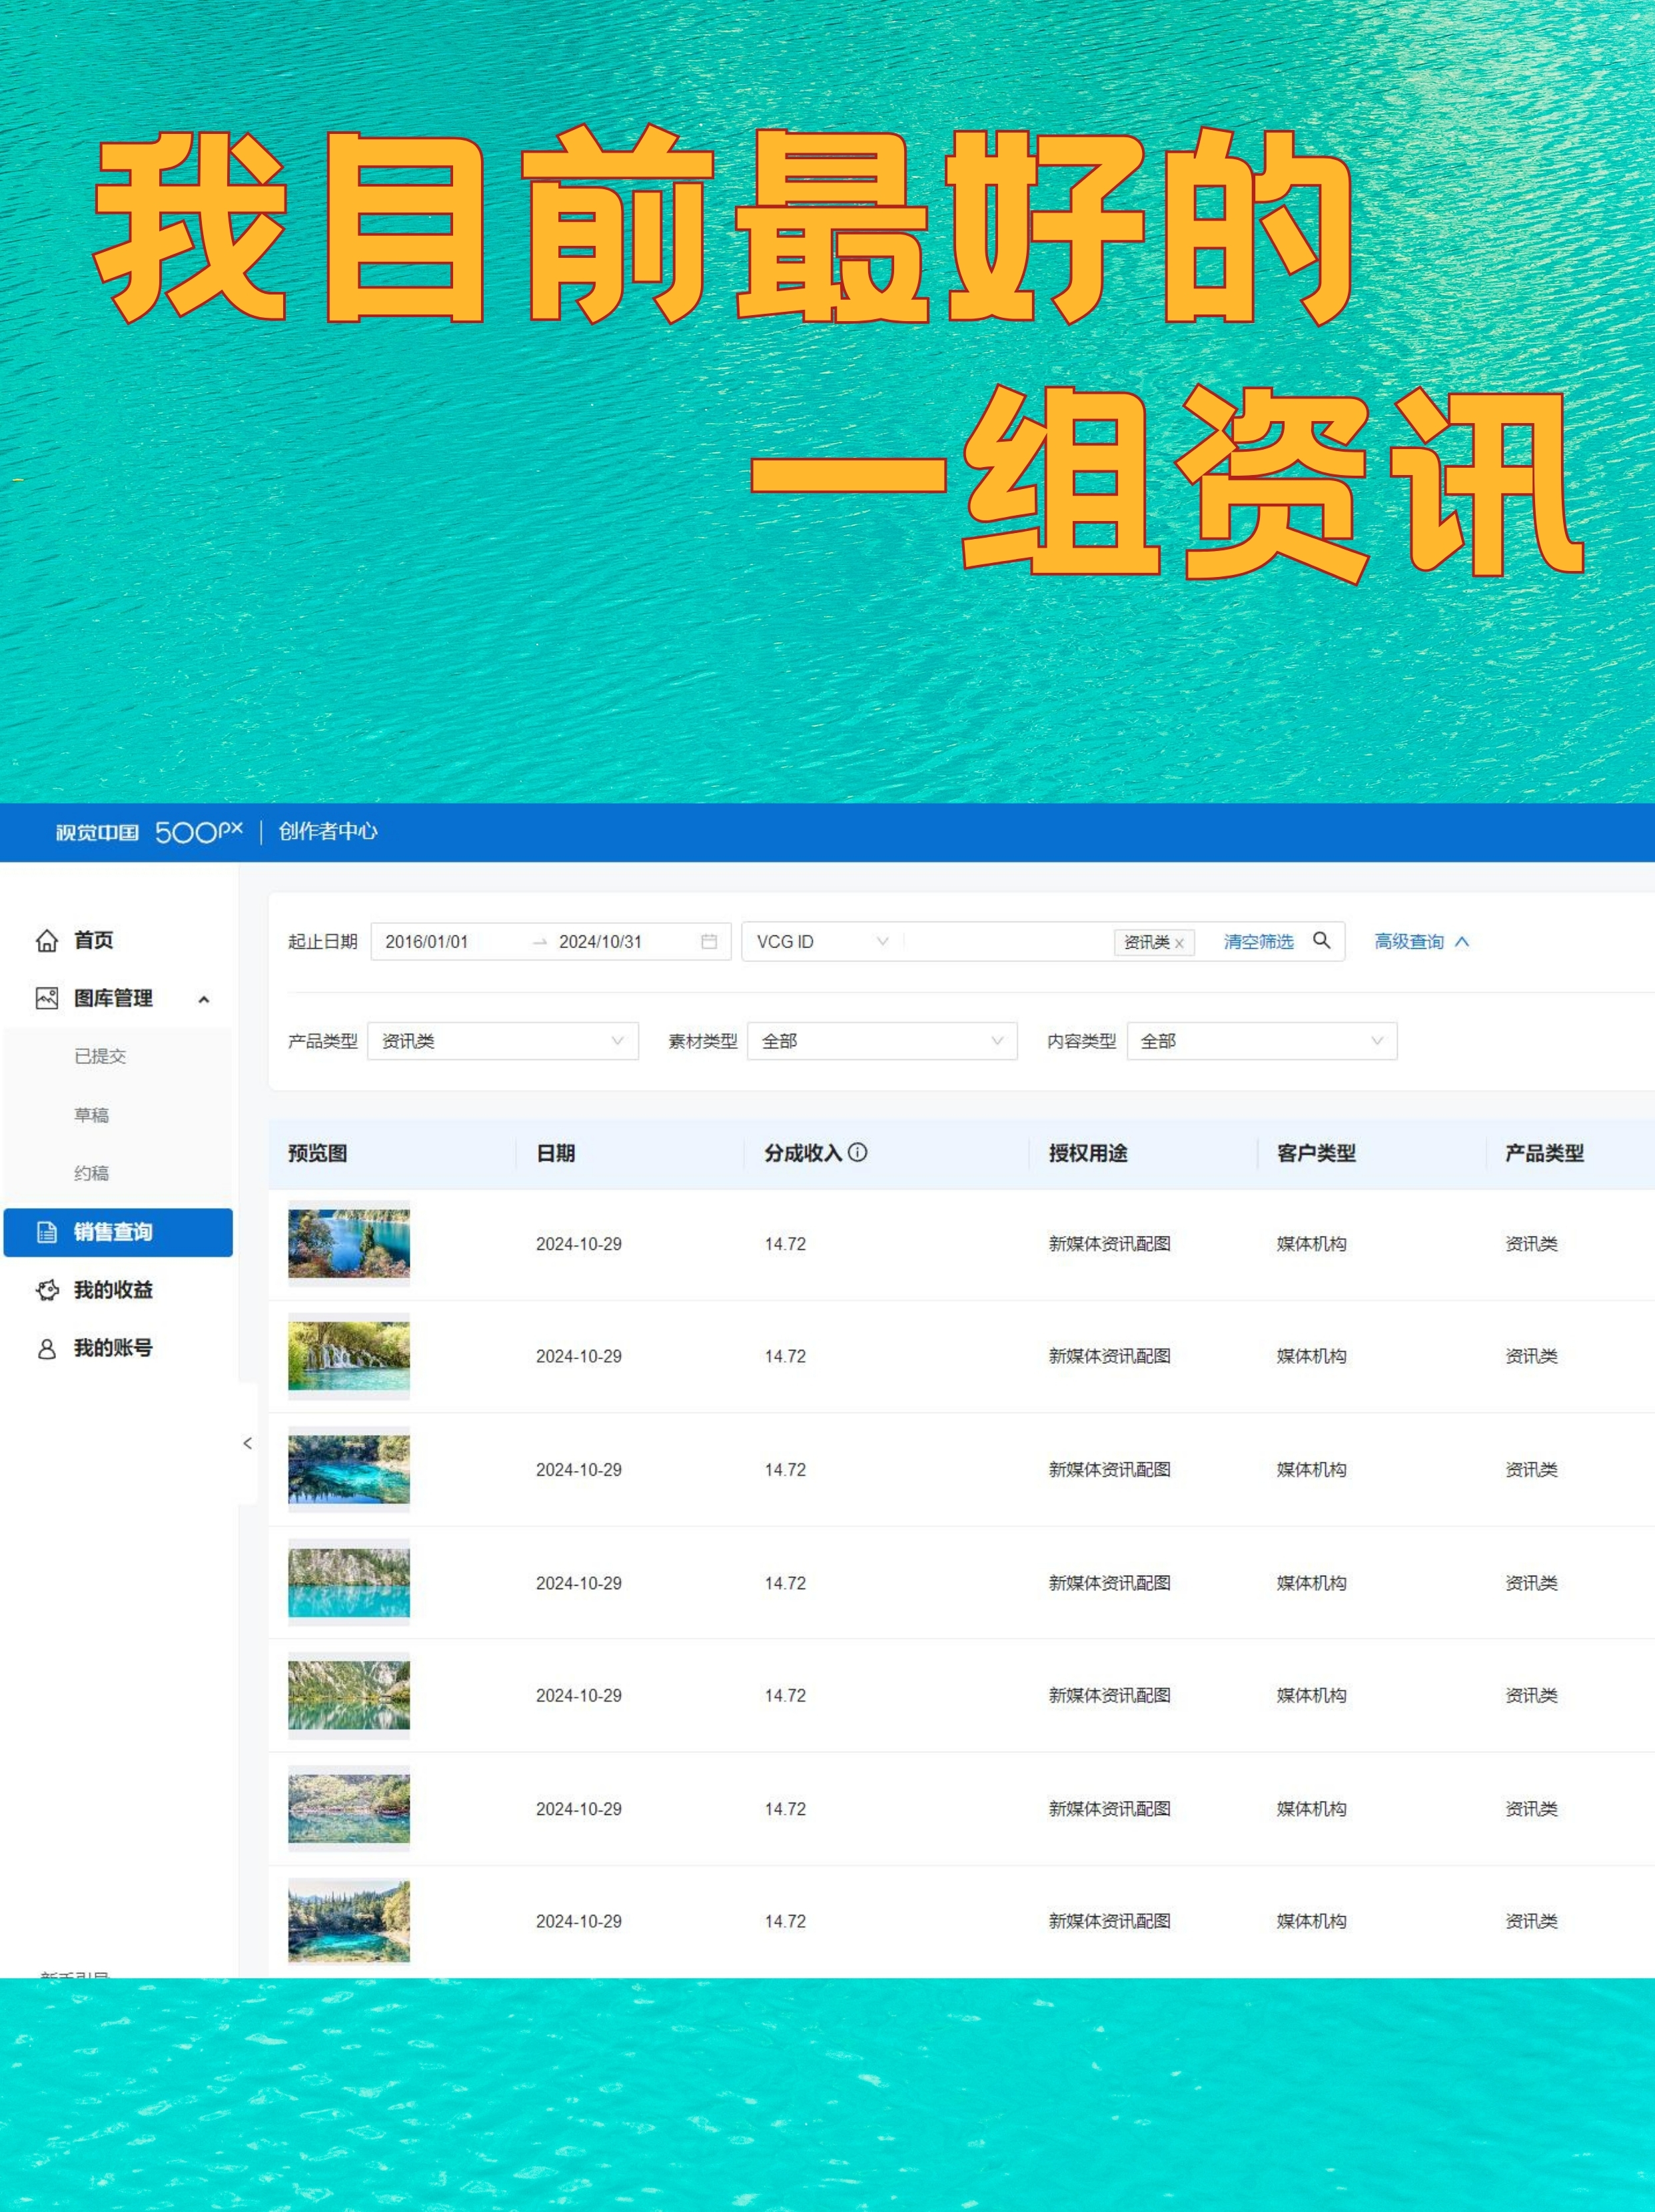Collapse the 高级查询 panel
This screenshot has height=2212, width=1655.
pyautogui.click(x=1421, y=941)
